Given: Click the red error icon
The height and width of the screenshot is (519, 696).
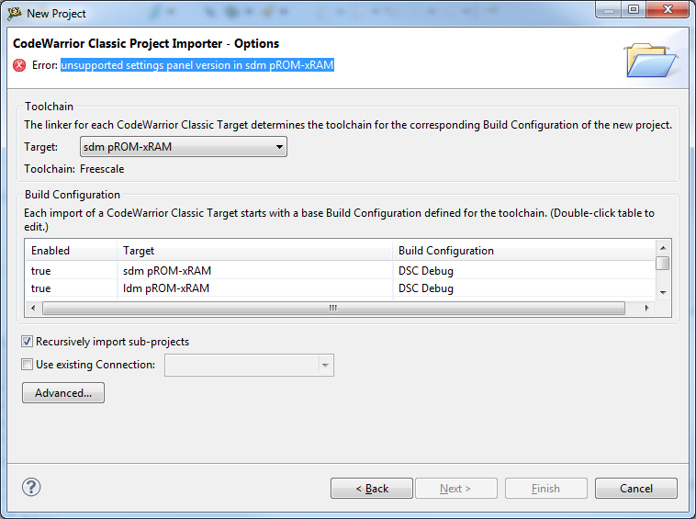Looking at the screenshot, I should tap(19, 65).
